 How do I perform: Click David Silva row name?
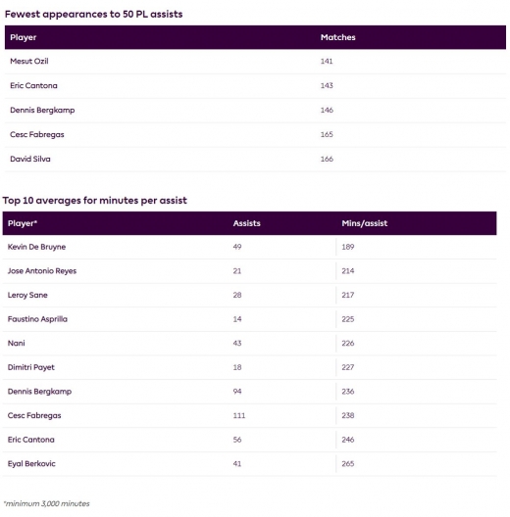pos(30,159)
